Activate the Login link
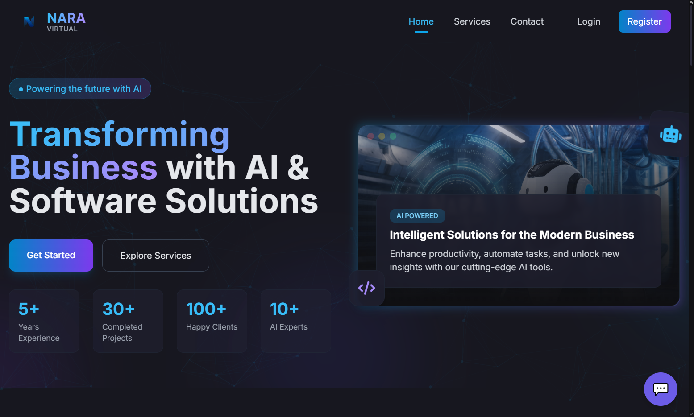The image size is (694, 417). 588,21
